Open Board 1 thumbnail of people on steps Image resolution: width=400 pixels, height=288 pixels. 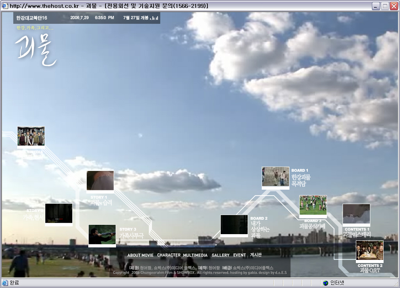pos(275,177)
